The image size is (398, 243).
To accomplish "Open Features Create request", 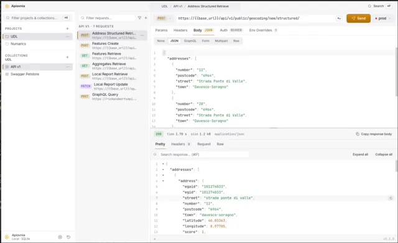I will click(112, 45).
